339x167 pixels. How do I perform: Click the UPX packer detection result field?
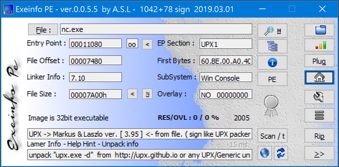click(x=140, y=134)
